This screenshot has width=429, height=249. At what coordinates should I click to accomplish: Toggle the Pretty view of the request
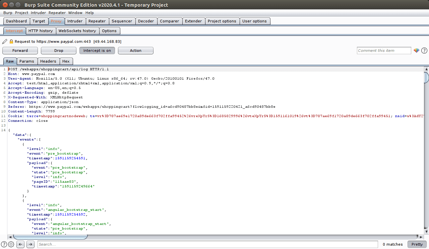click(417, 244)
